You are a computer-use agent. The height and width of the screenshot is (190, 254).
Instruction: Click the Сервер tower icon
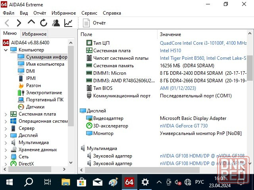point(13,128)
